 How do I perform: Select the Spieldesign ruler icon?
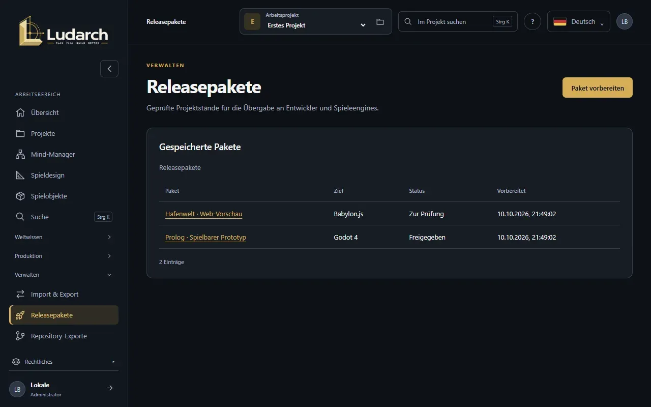point(20,175)
